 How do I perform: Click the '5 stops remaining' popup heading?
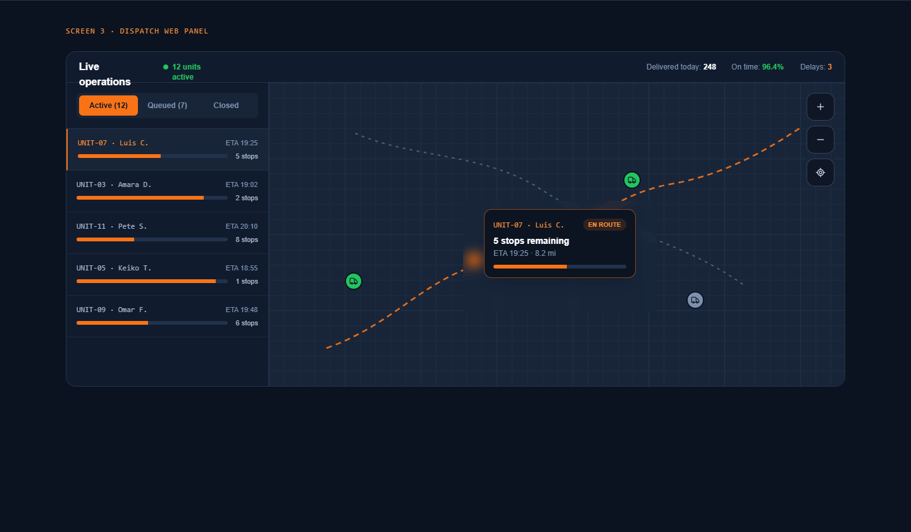pos(531,241)
